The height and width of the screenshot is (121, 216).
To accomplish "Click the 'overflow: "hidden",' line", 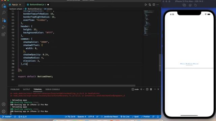I will [x=35, y=20].
